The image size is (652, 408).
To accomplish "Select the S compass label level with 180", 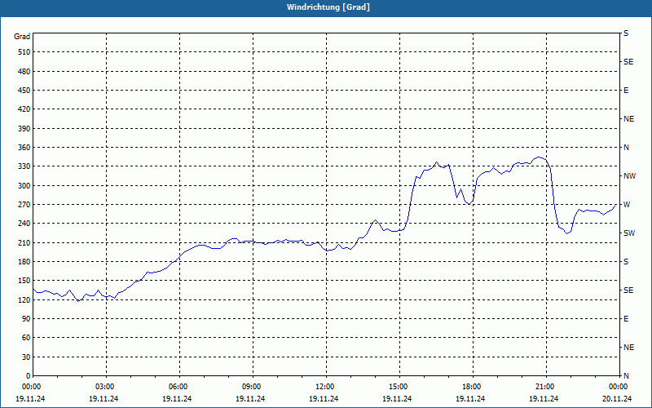I will pos(626,262).
